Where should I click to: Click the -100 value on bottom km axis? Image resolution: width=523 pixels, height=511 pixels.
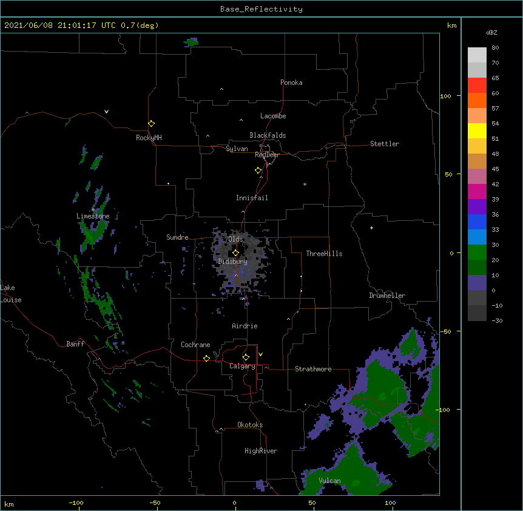pos(76,503)
